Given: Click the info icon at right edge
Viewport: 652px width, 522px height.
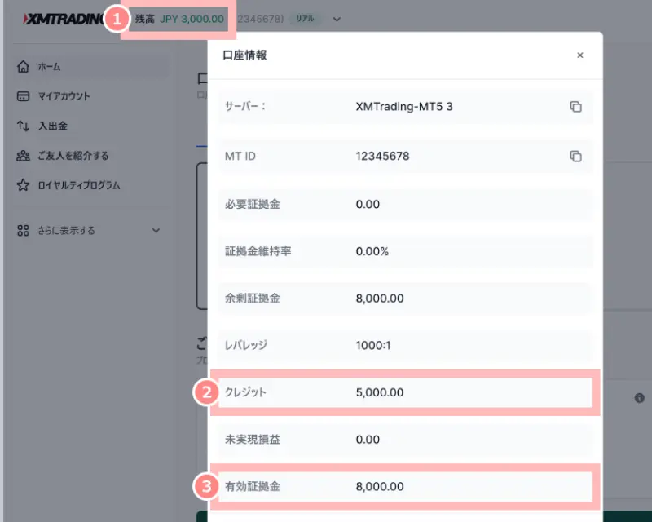Looking at the screenshot, I should [639, 398].
